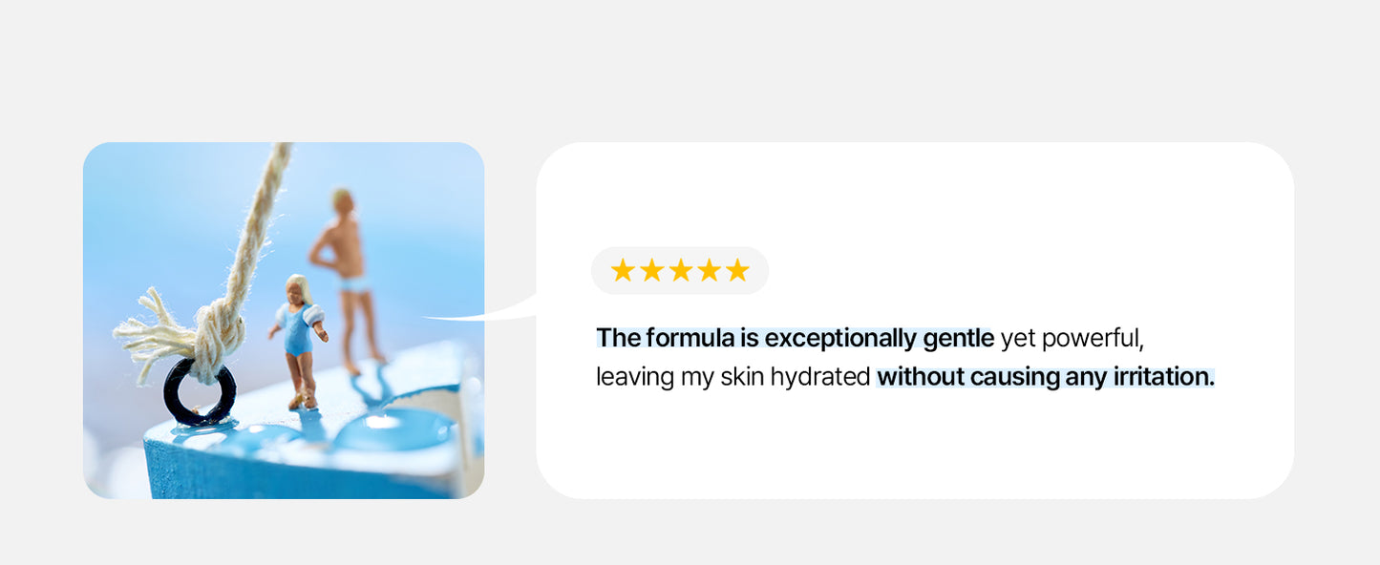Click the text "leaving my skin hydrated"

point(732,377)
